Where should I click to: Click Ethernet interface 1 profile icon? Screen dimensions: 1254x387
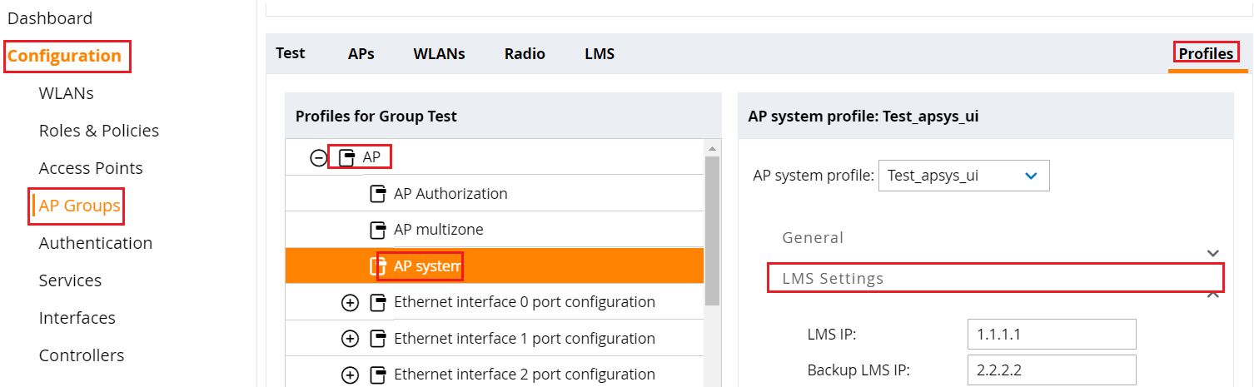tap(378, 339)
